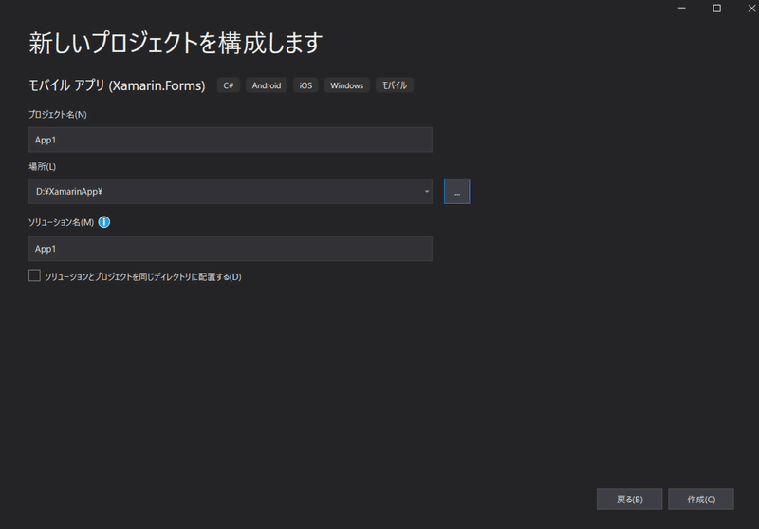Screen dimensions: 759x529
Task: Select the iOS tag
Action: click(x=305, y=85)
